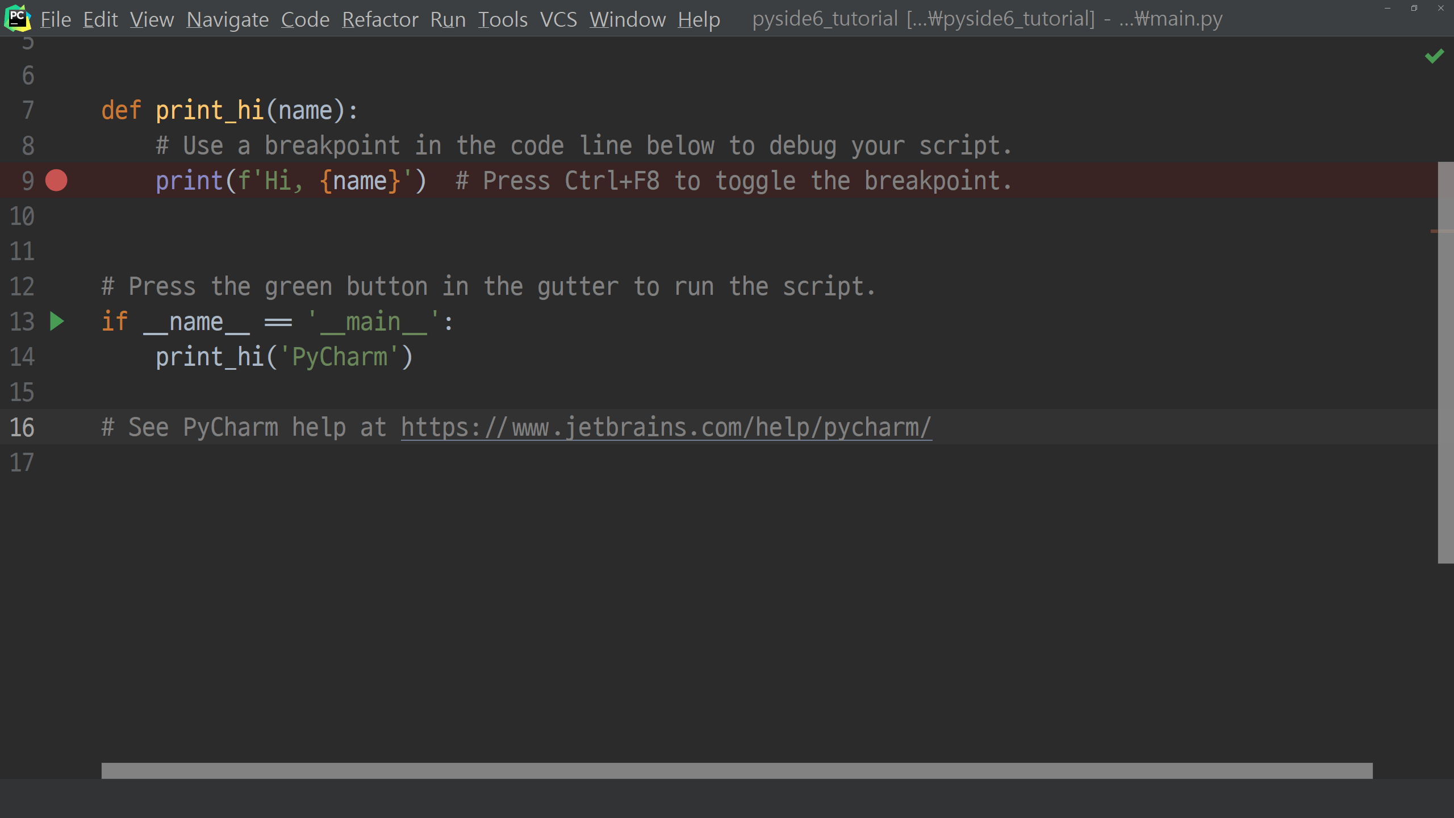This screenshot has width=1454, height=818.
Task: Open the jetbrains.com PyCharm help link
Action: coord(666,427)
